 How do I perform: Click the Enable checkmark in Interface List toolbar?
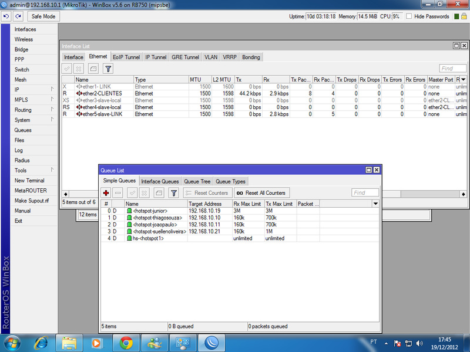pos(67,69)
